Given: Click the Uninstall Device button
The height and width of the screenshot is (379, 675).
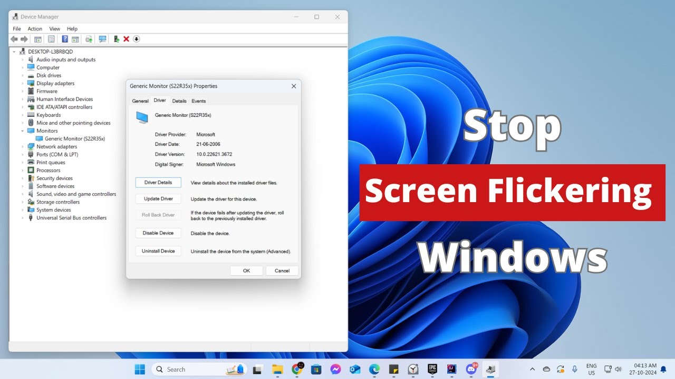Looking at the screenshot, I should tap(158, 251).
